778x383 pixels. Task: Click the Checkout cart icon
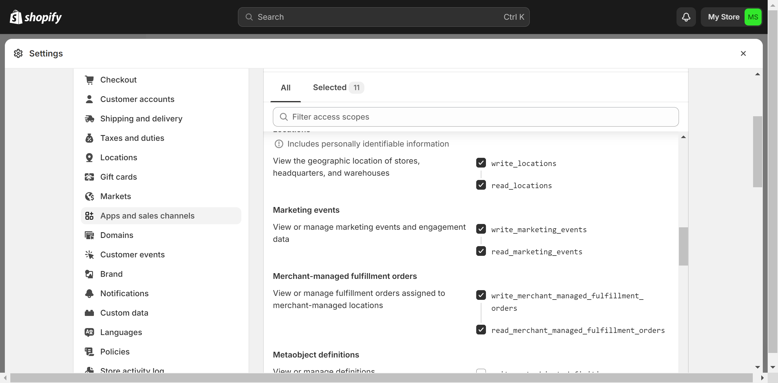[89, 80]
